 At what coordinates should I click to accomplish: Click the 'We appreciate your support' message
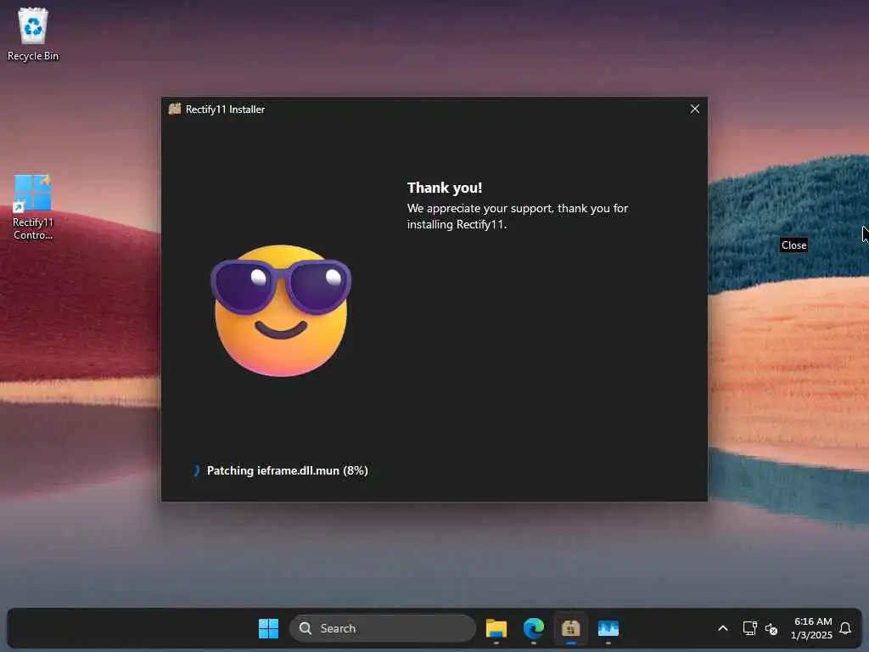(x=517, y=216)
